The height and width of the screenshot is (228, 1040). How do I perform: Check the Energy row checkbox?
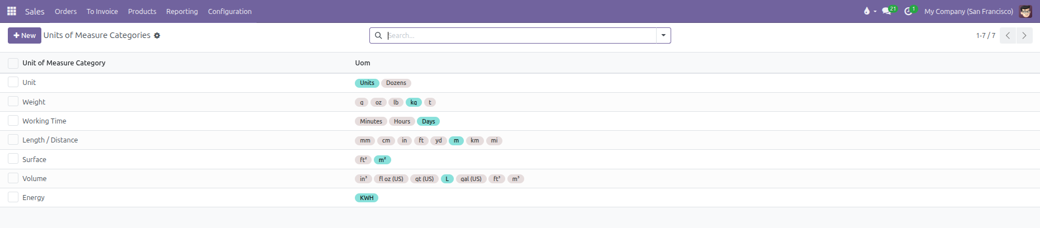pos(13,197)
